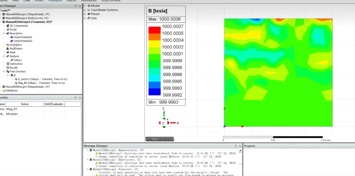The image size is (355, 176).
Task: Open the Simulation ribbon tab
Action: (x=55, y=1)
